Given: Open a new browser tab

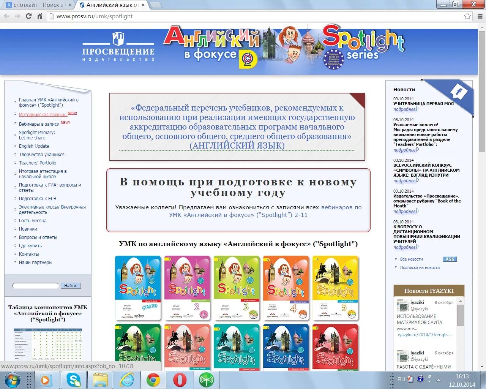Looking at the screenshot, I should pyautogui.click(x=156, y=5).
